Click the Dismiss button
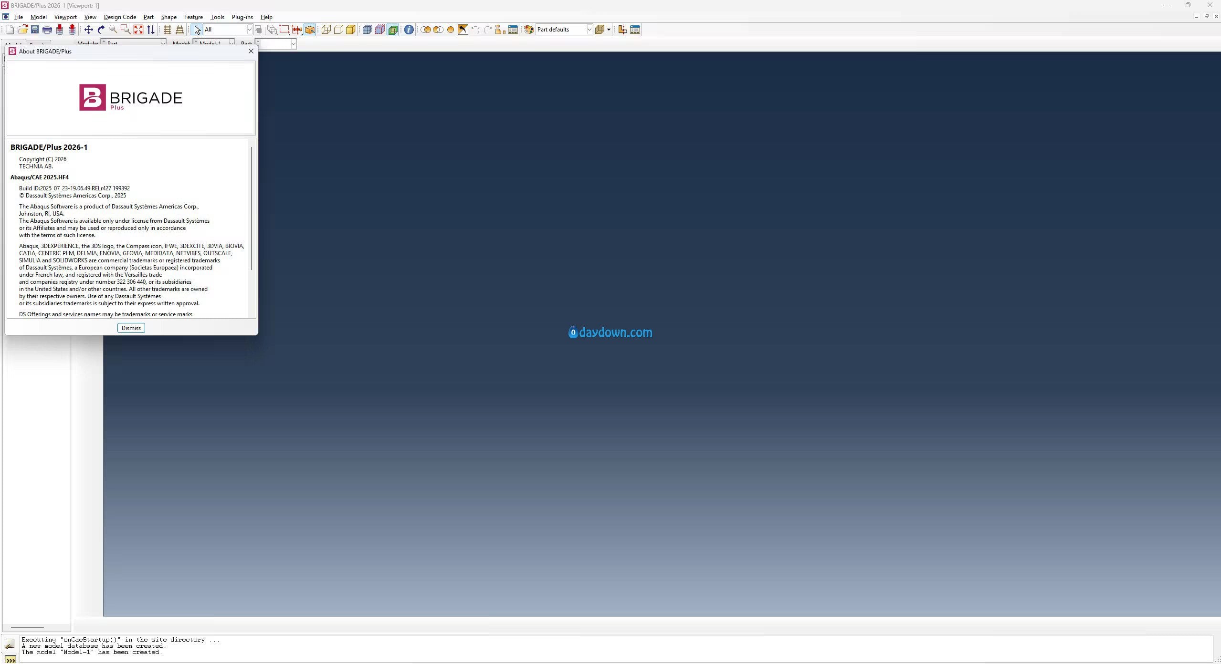 pyautogui.click(x=131, y=328)
